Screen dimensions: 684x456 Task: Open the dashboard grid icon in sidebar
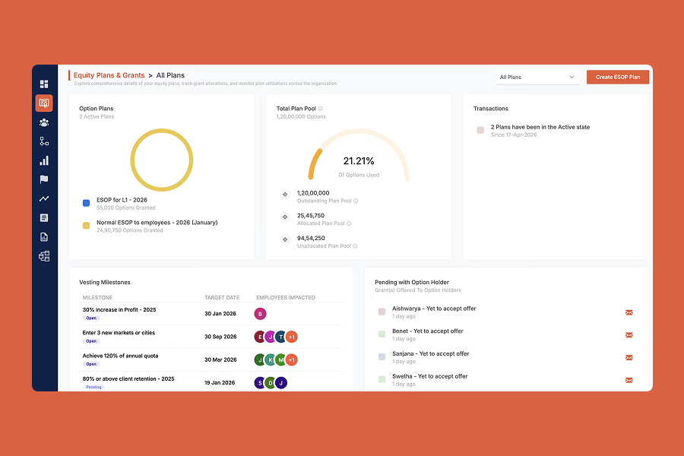point(44,84)
